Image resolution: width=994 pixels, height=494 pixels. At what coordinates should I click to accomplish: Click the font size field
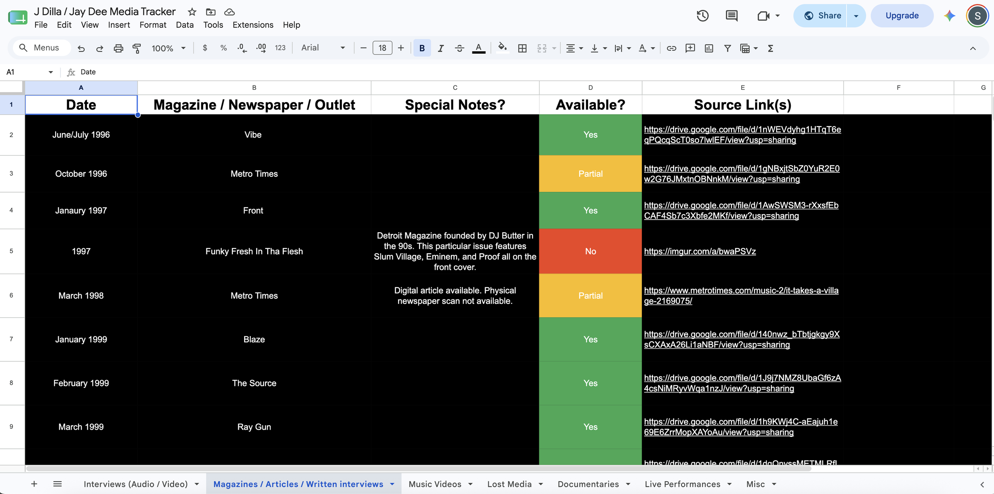[382, 48]
